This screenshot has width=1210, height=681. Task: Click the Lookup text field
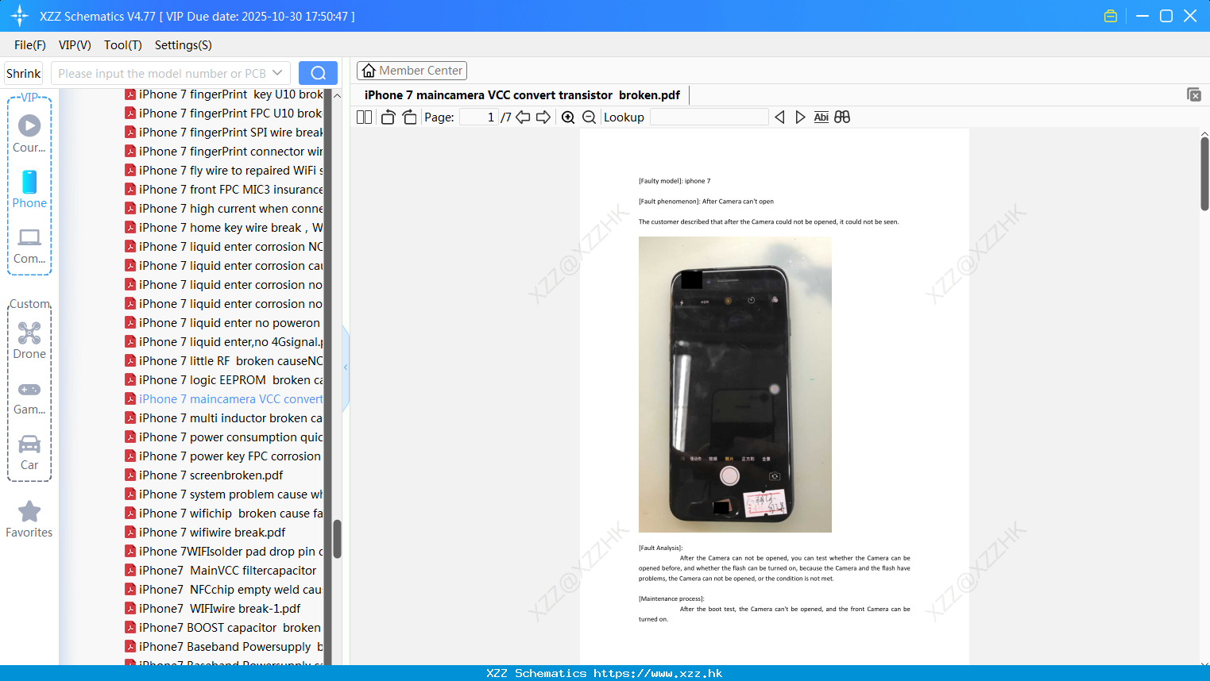[x=709, y=117]
